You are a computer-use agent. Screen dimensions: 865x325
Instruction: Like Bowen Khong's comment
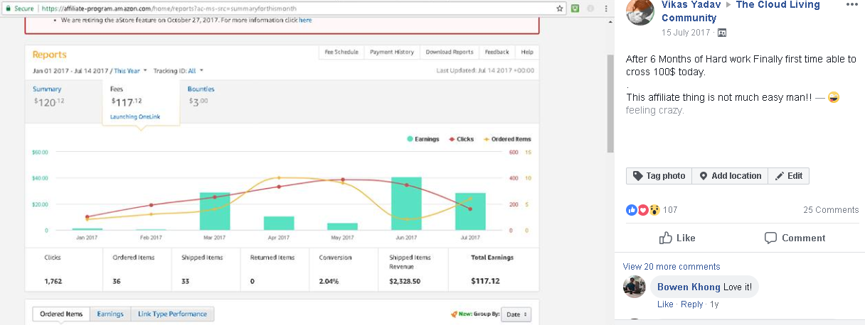tap(665, 304)
